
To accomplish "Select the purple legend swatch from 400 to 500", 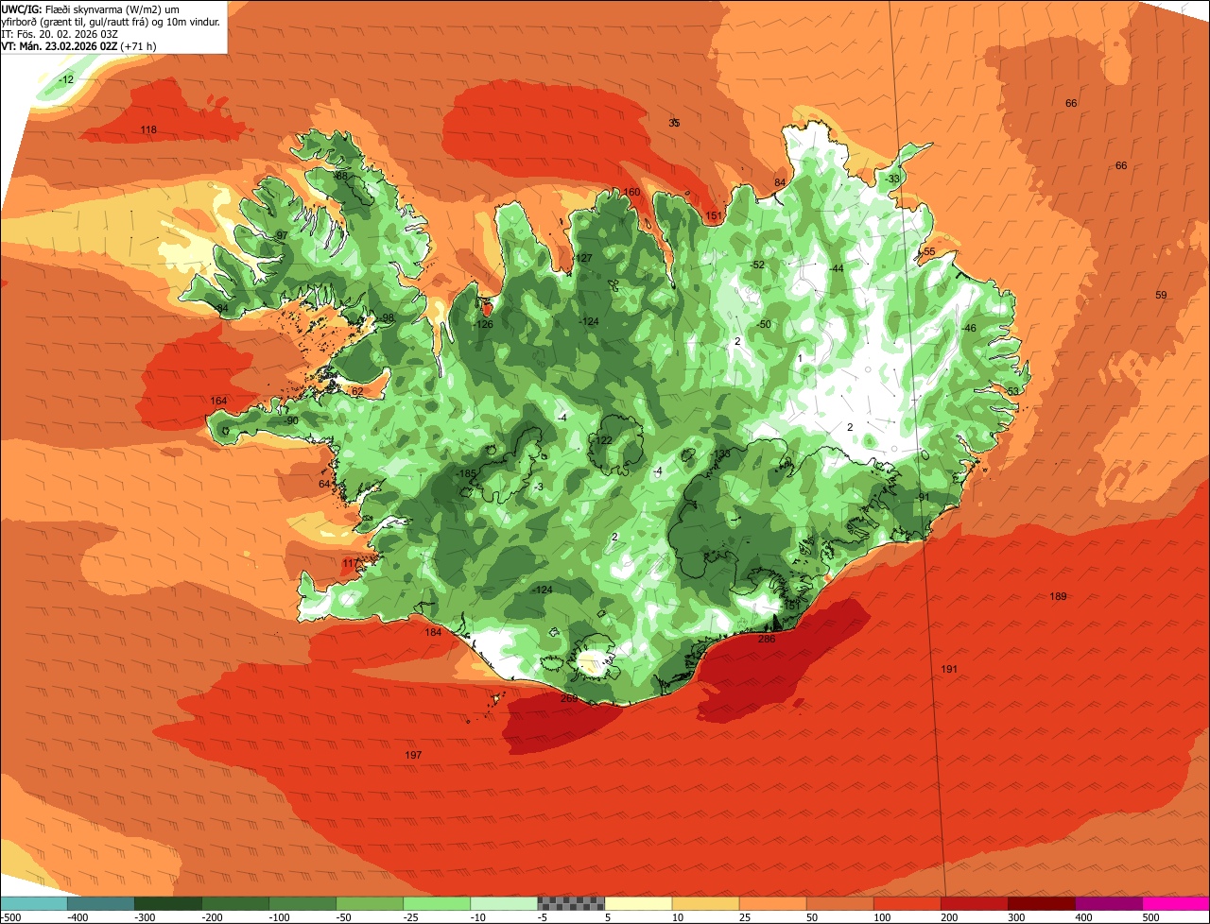I will pyautogui.click(x=1108, y=903).
